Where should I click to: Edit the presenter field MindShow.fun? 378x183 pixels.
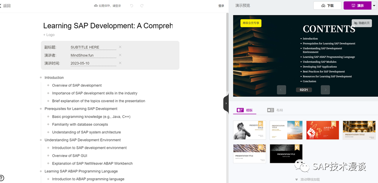[x=93, y=55]
